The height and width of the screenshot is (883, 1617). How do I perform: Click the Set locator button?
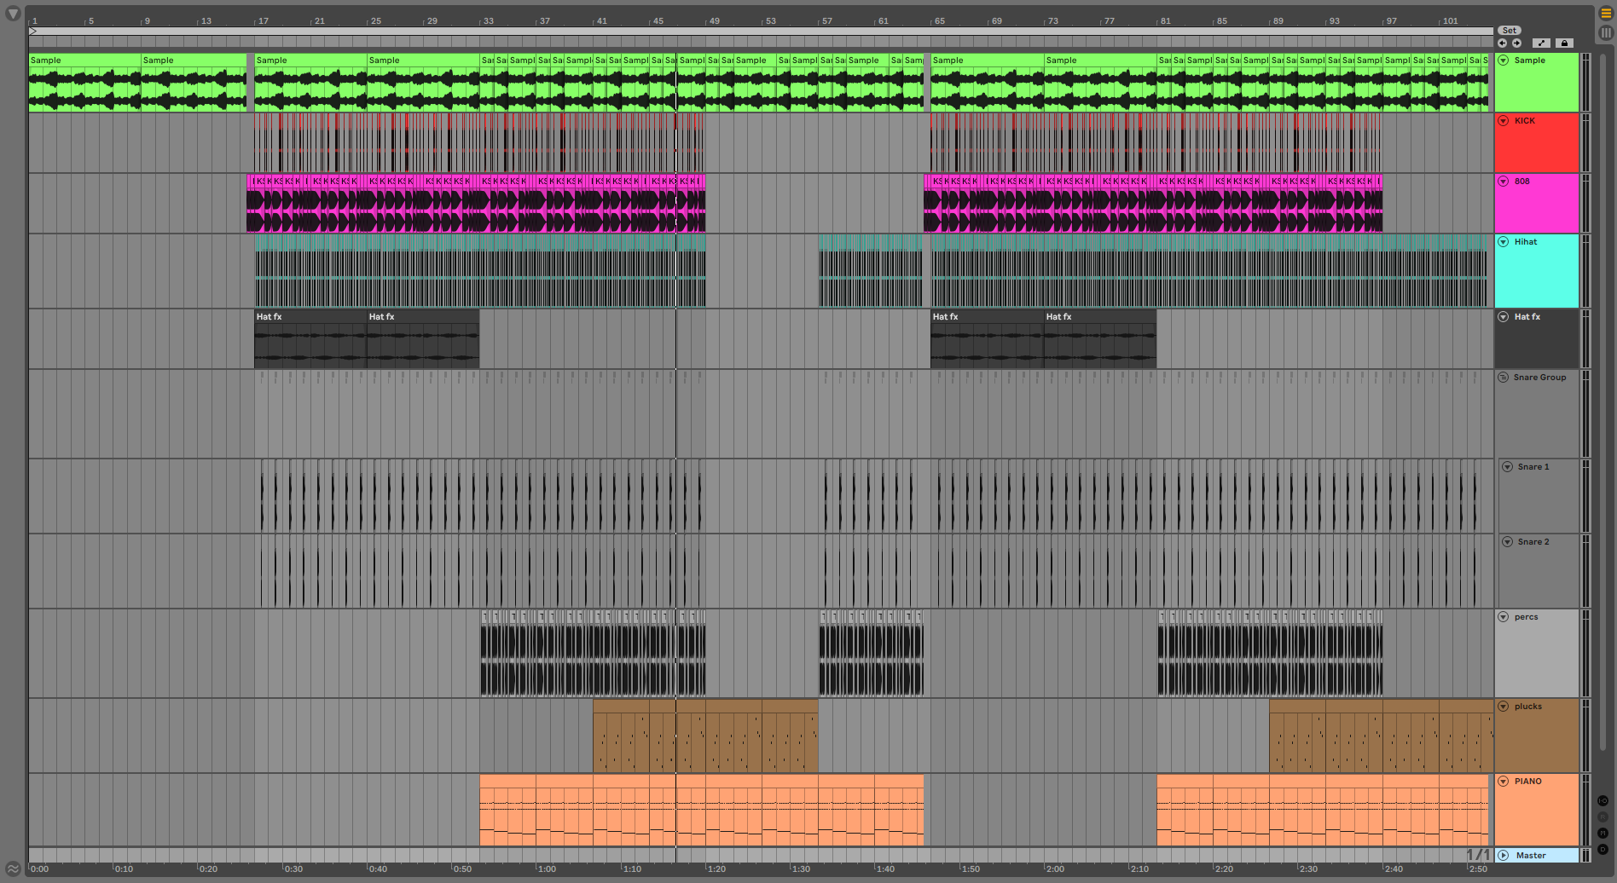click(1509, 31)
